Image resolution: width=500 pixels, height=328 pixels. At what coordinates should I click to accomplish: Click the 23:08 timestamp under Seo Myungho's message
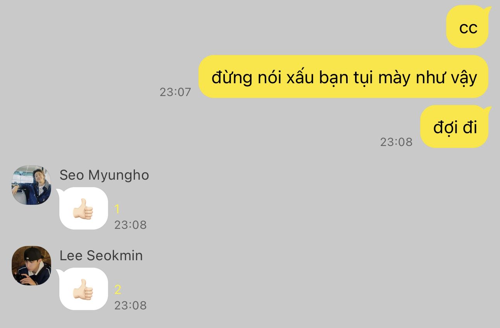pos(131,225)
